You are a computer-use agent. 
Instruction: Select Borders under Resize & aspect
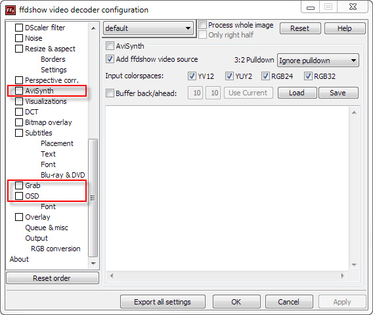[x=53, y=59]
